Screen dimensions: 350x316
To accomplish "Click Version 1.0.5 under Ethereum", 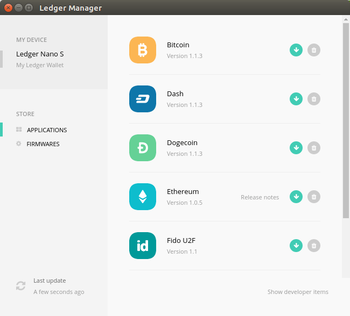I will click(185, 203).
